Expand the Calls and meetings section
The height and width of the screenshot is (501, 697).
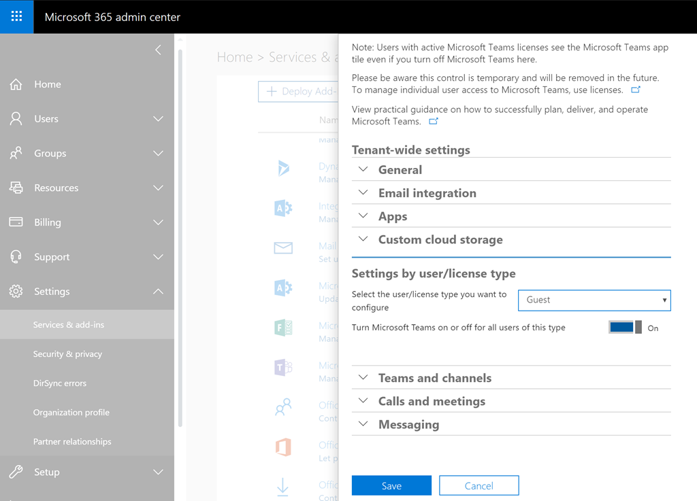[x=432, y=401]
